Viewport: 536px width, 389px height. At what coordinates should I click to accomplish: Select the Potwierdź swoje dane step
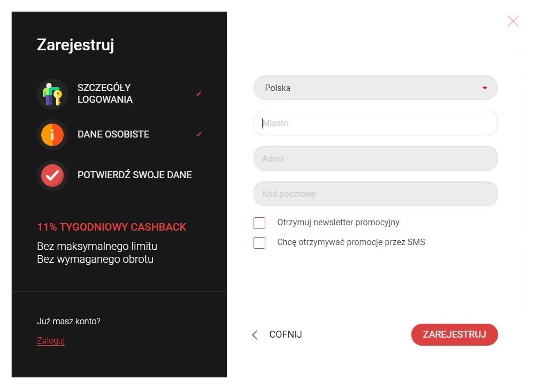point(134,175)
